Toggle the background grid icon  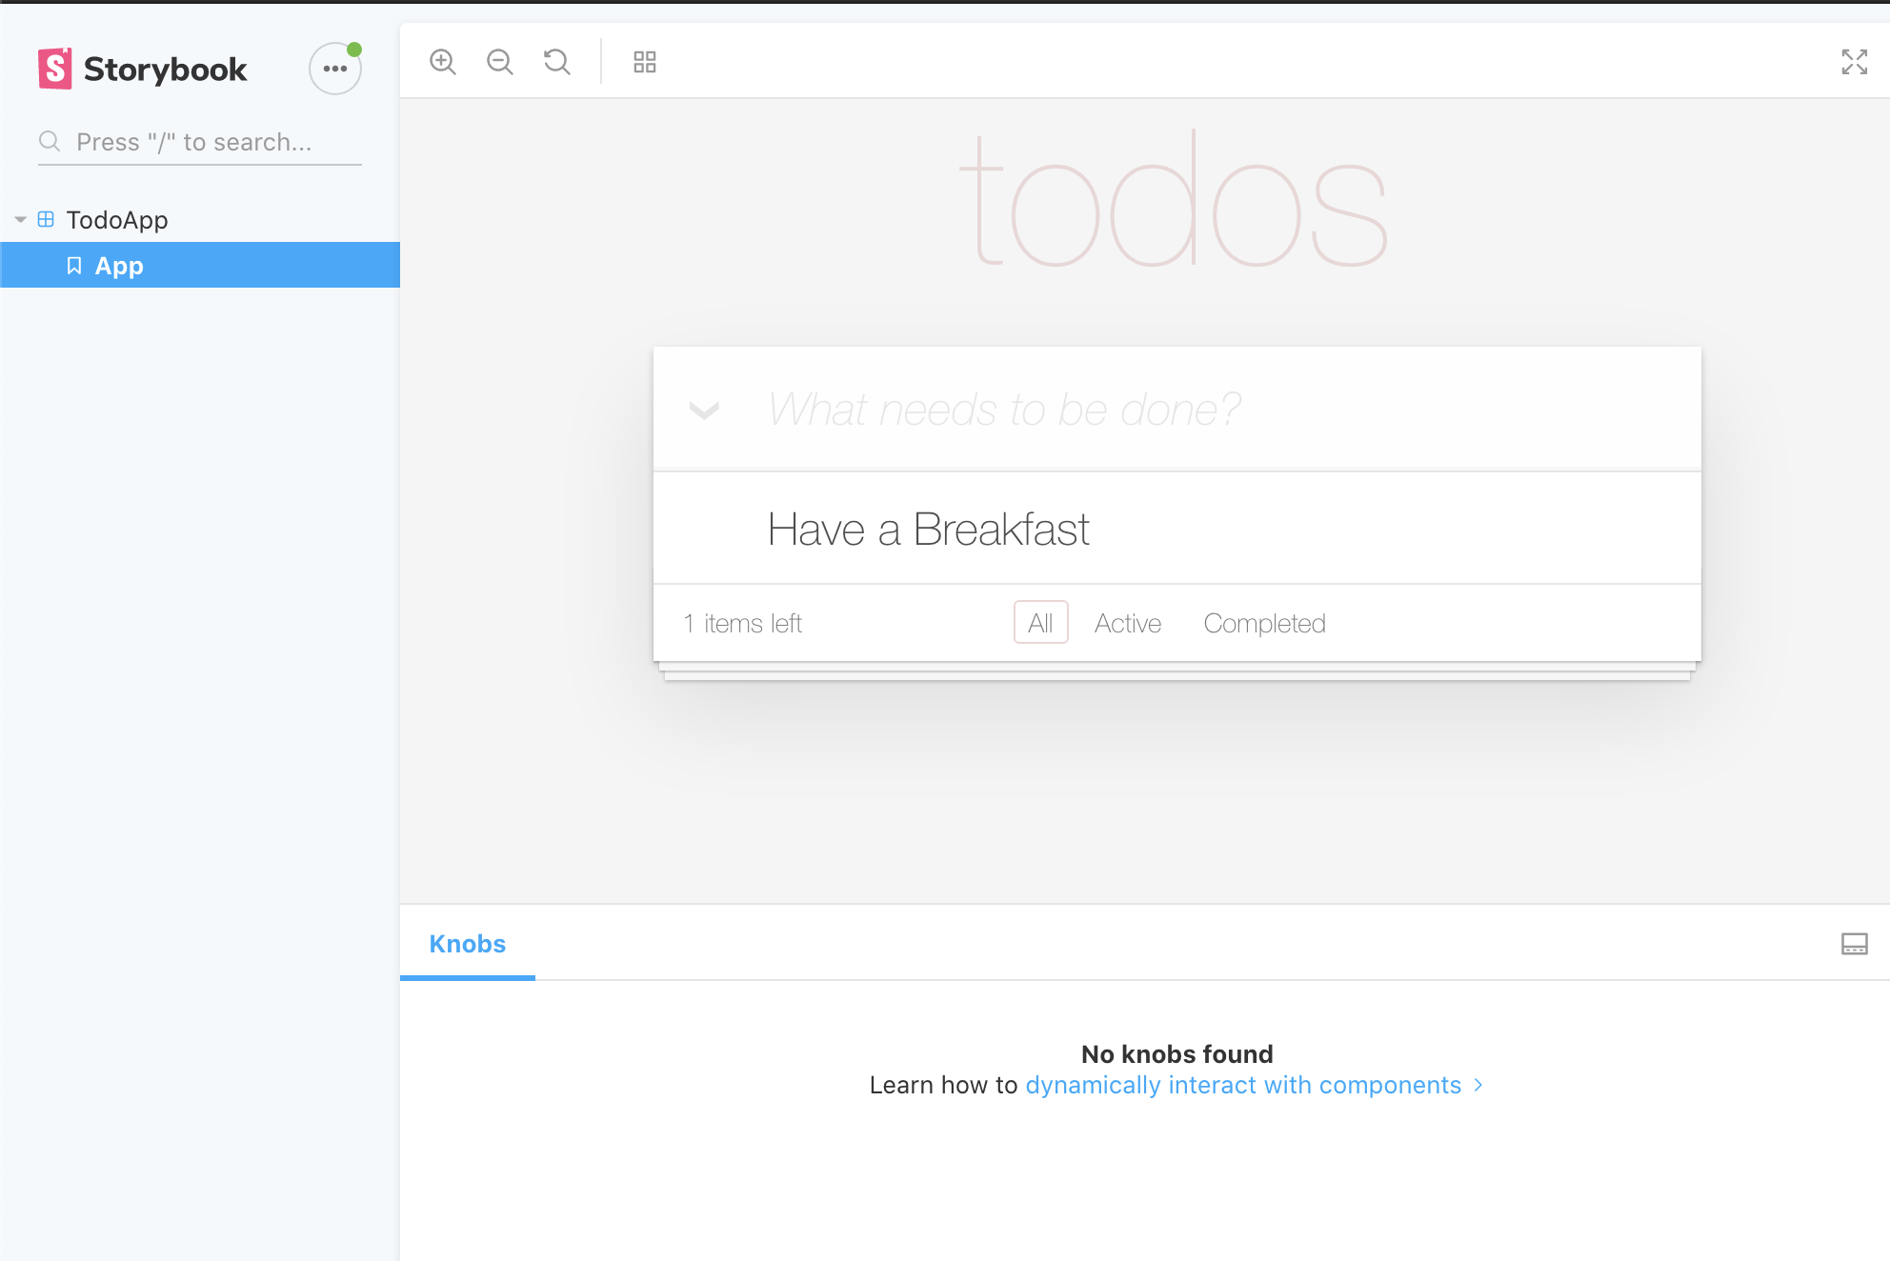click(645, 62)
